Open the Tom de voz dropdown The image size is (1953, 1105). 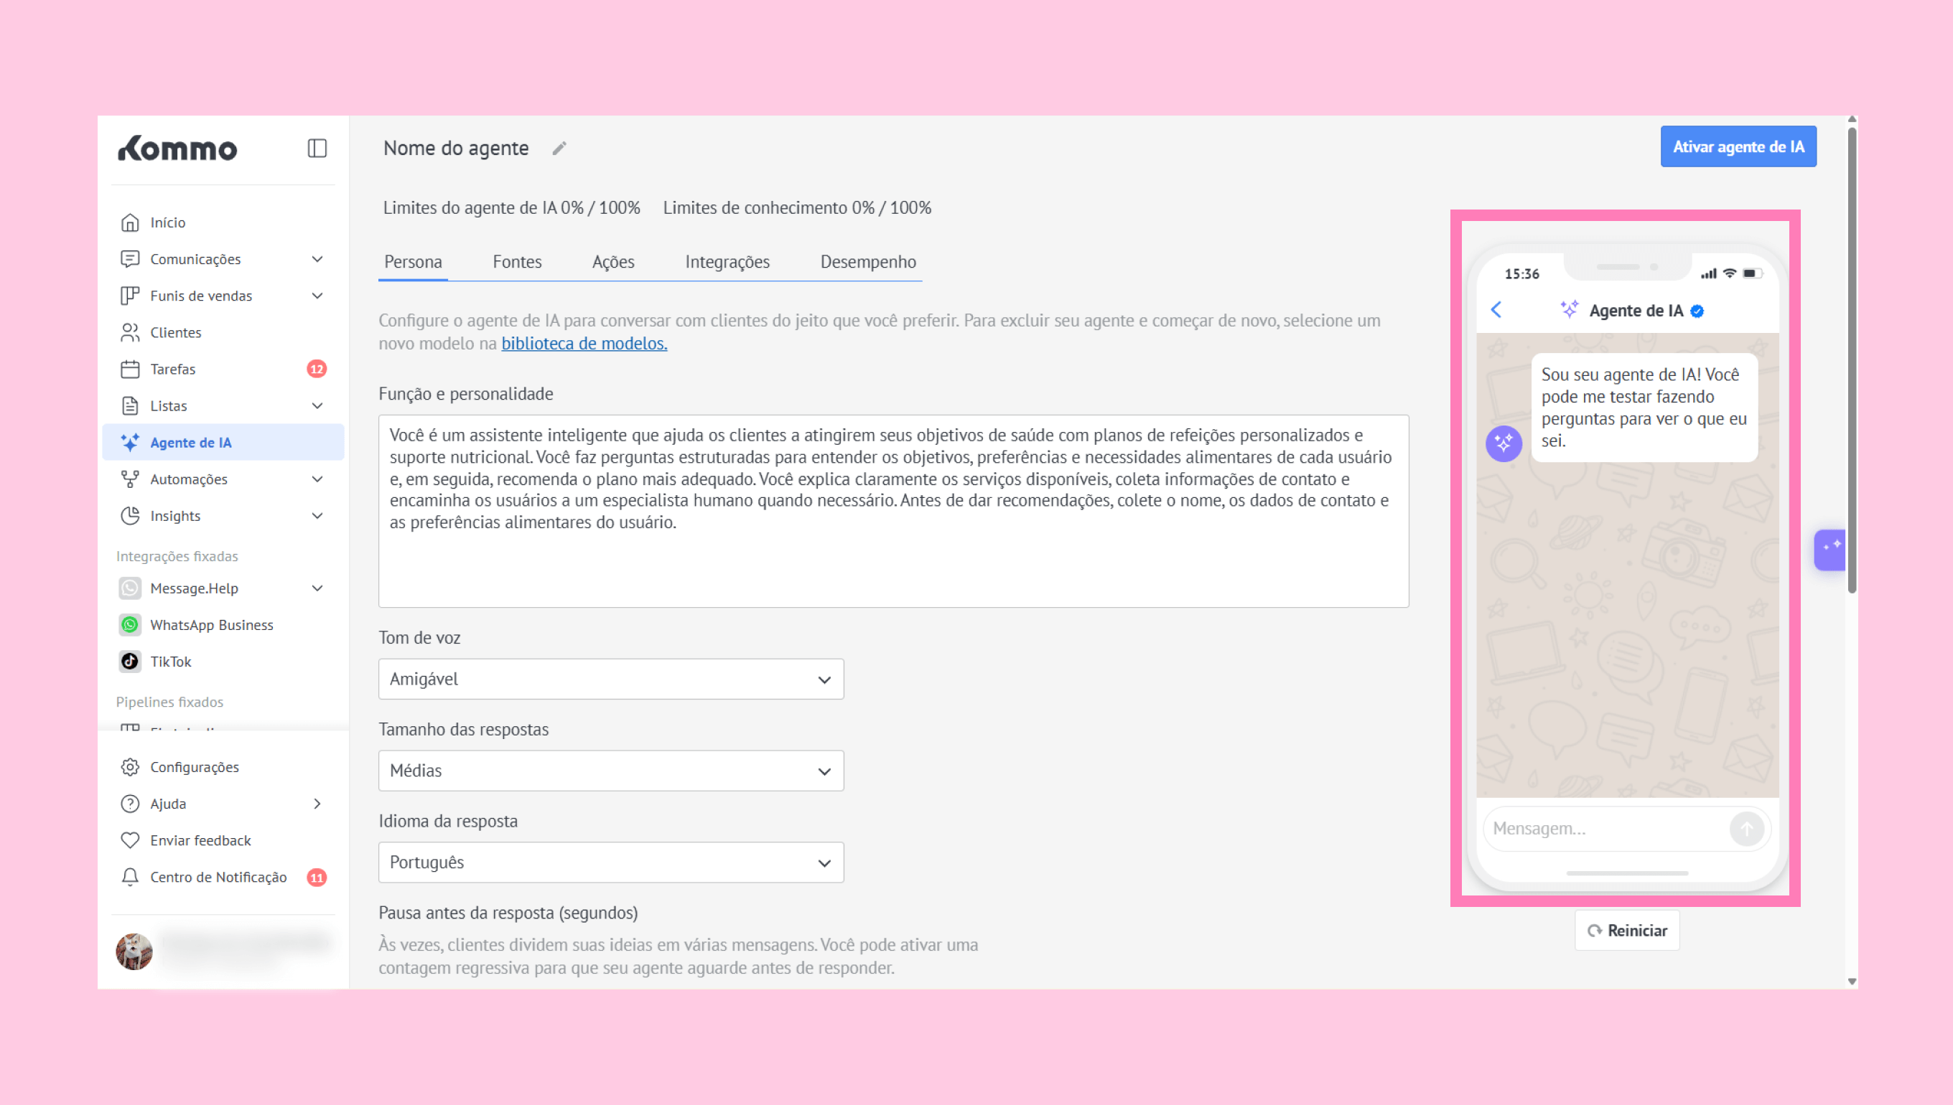tap(610, 680)
